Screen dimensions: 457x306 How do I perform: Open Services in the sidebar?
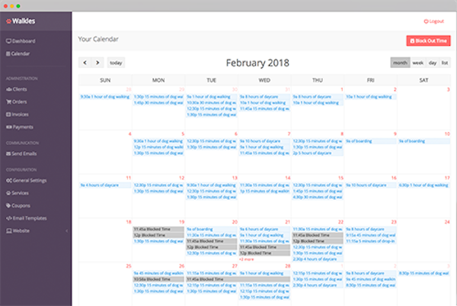pyautogui.click(x=18, y=193)
